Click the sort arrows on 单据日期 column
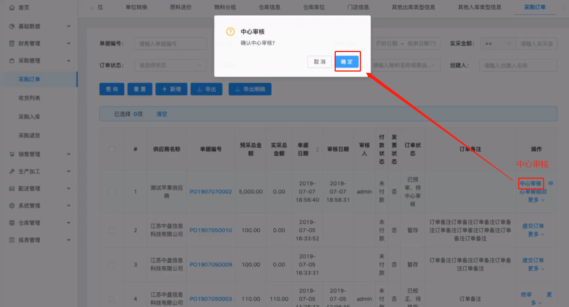569x307 pixels. (317, 149)
